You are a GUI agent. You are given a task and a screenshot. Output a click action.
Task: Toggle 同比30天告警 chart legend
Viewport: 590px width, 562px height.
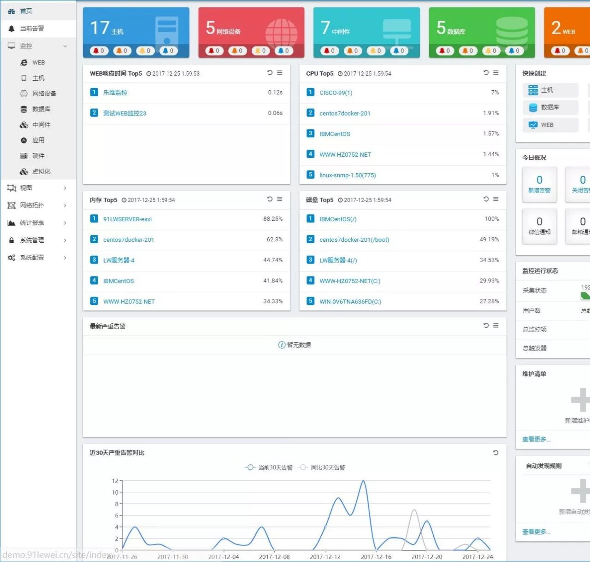click(322, 468)
